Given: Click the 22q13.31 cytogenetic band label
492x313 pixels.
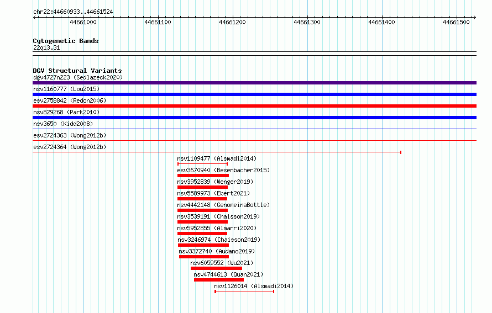Looking at the screenshot, I should 46,47.
